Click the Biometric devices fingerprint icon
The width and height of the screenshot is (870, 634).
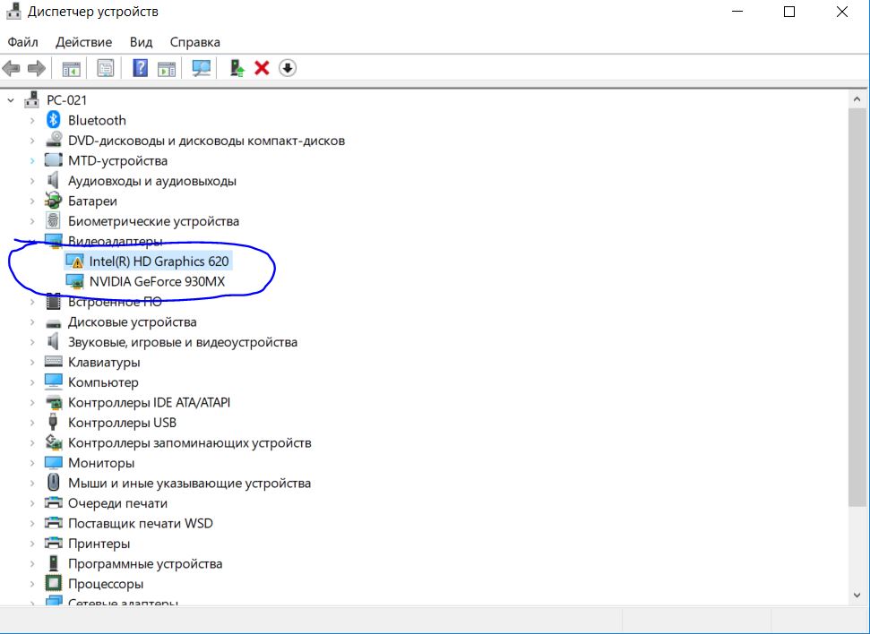[x=53, y=221]
